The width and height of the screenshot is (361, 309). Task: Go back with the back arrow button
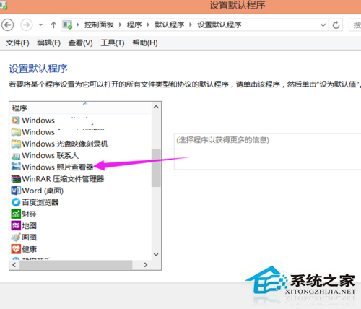coord(7,25)
